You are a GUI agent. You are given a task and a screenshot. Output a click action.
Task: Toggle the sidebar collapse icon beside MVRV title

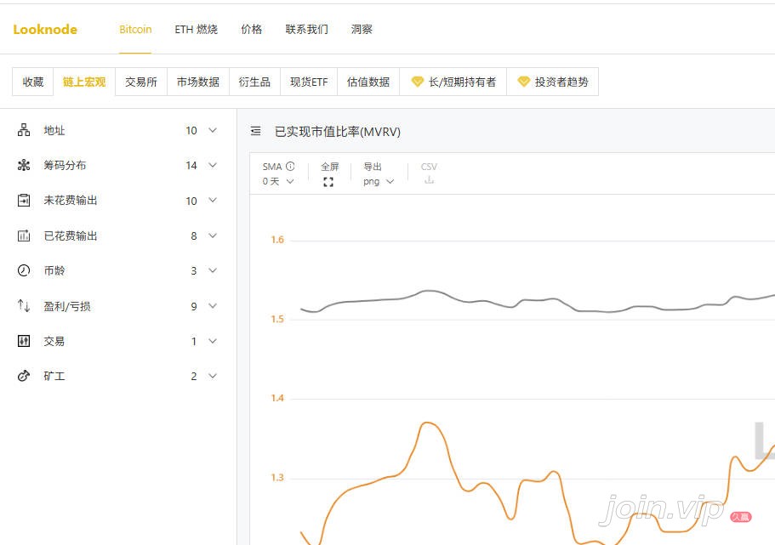click(x=255, y=131)
